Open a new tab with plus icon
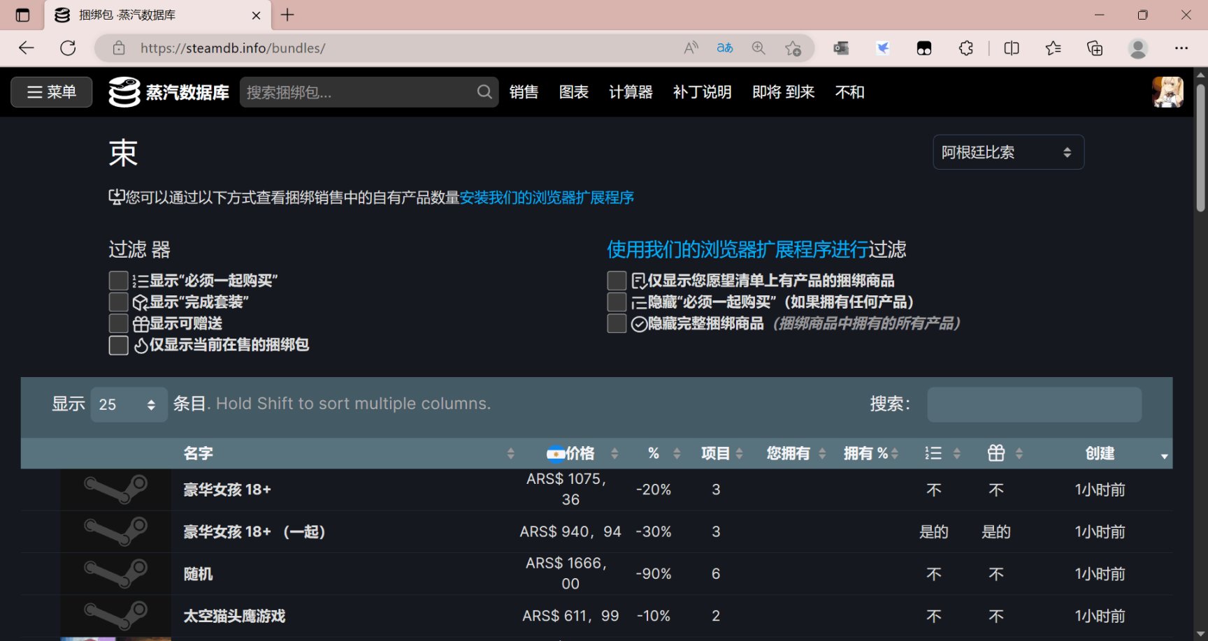Image resolution: width=1208 pixels, height=641 pixels. 287,15
